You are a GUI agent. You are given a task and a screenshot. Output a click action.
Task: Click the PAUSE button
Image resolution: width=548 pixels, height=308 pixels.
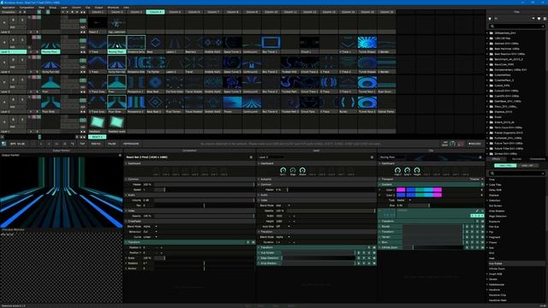click(x=111, y=144)
